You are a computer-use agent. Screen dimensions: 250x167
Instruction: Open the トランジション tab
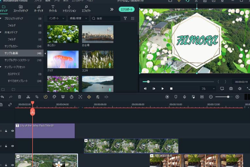69,9
